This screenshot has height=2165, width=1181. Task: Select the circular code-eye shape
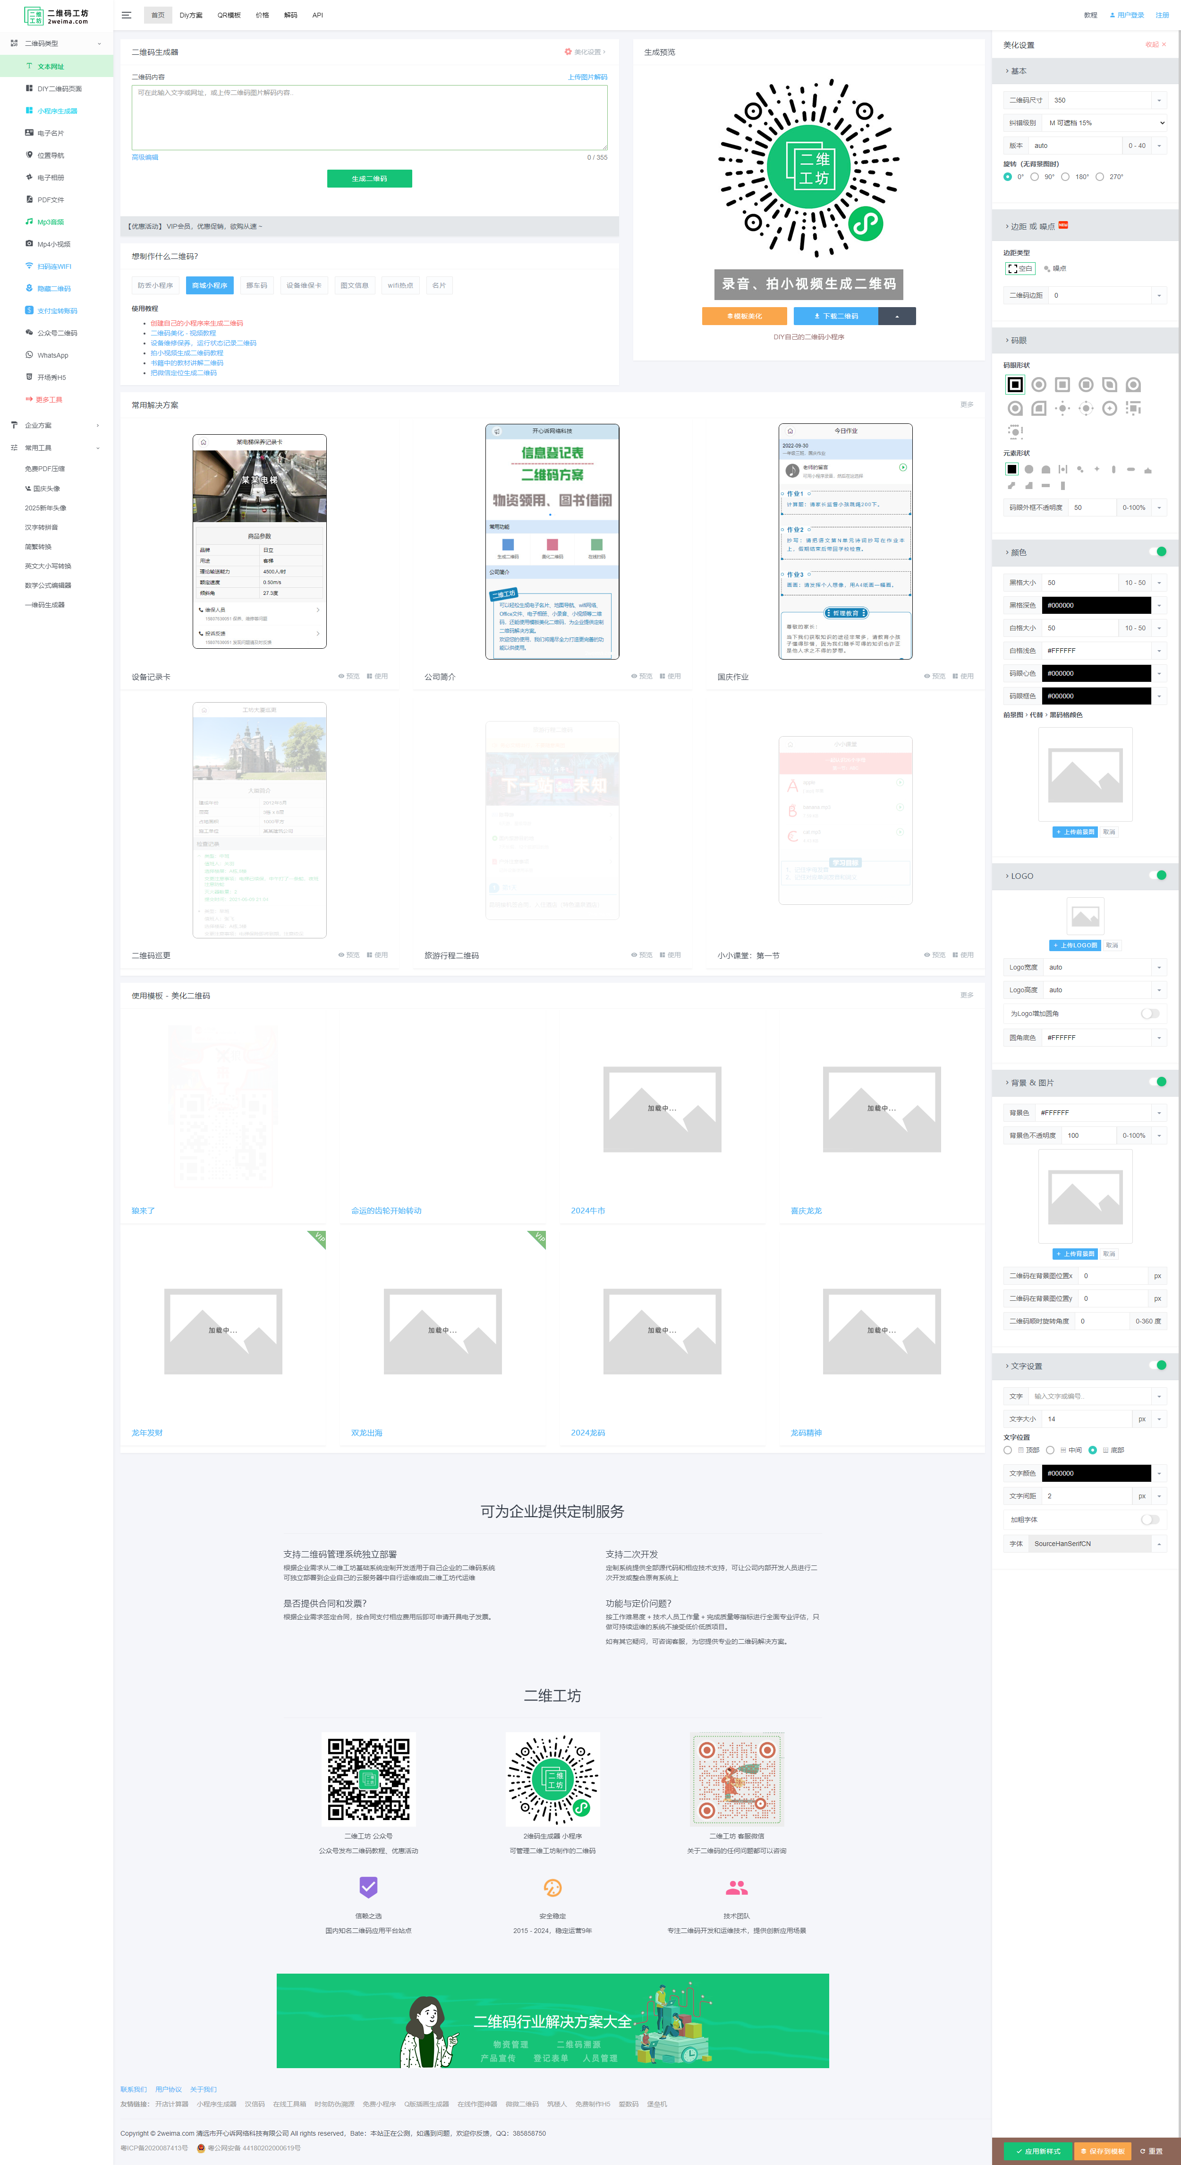(1039, 385)
